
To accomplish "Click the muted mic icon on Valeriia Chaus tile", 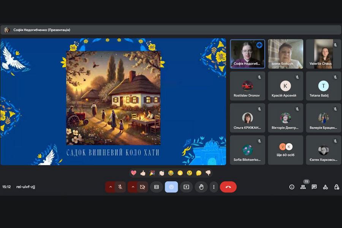I will [335, 45].
